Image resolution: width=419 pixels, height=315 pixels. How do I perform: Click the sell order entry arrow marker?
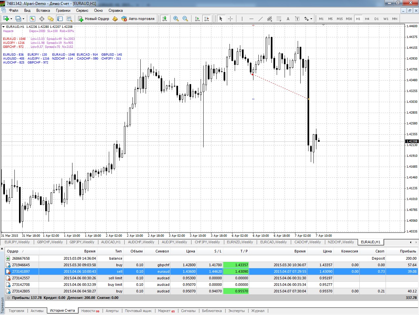point(252,74)
